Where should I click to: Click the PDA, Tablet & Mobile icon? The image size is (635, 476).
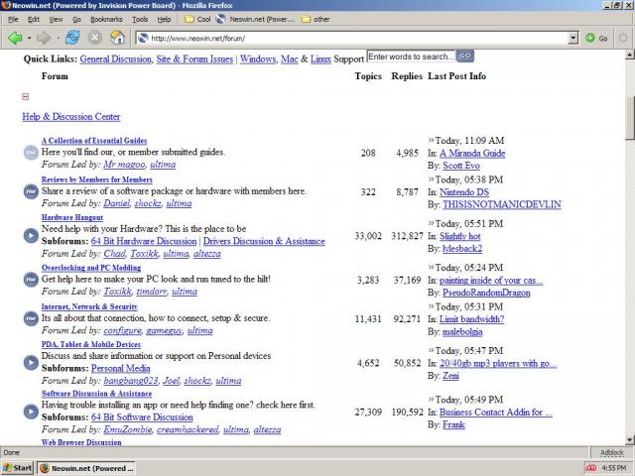point(31,362)
